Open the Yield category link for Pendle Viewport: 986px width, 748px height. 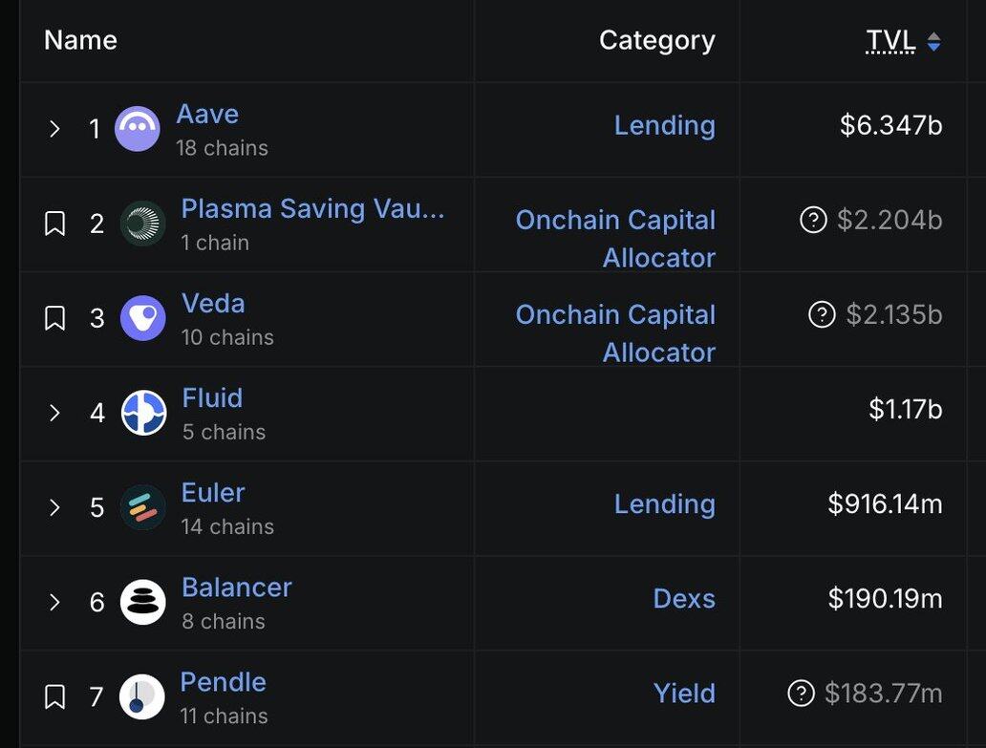[684, 694]
